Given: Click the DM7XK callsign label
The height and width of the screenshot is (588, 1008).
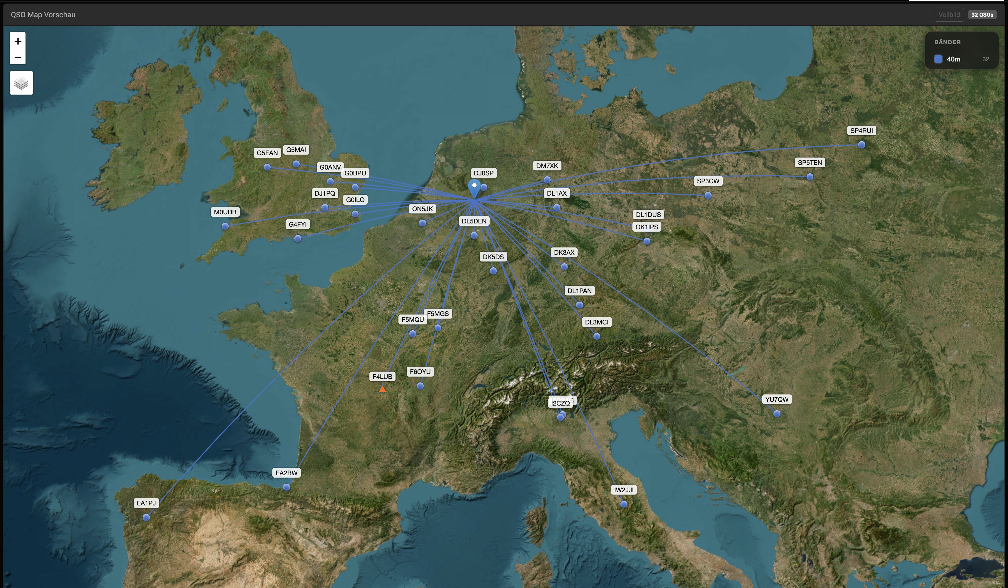Looking at the screenshot, I should pos(547,166).
